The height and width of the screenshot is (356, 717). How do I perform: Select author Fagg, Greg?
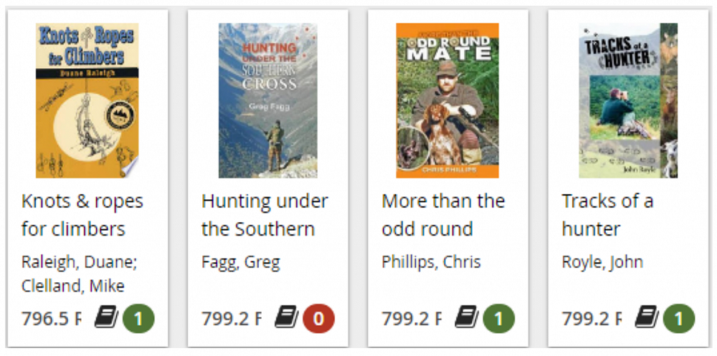pyautogui.click(x=240, y=262)
